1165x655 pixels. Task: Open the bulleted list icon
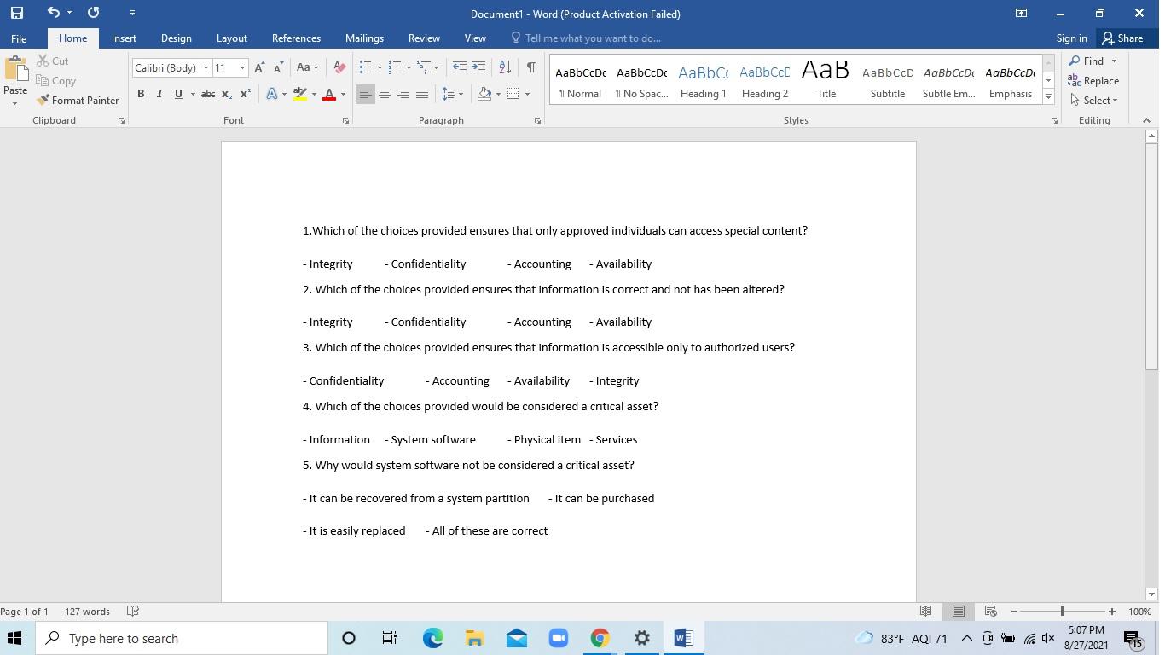[366, 67]
